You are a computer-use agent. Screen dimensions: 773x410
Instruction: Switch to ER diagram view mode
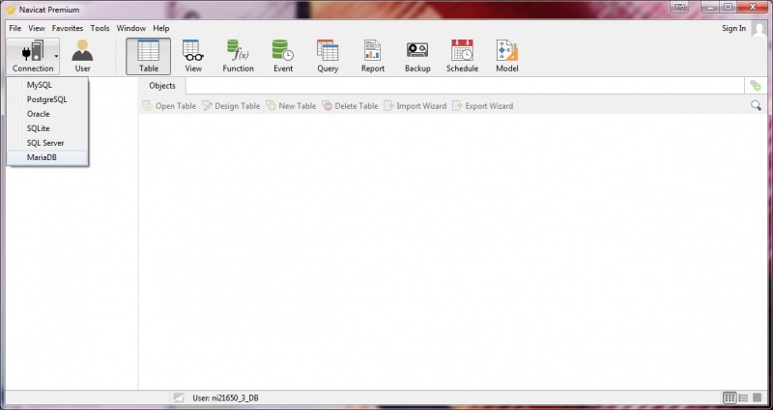pyautogui.click(x=758, y=397)
